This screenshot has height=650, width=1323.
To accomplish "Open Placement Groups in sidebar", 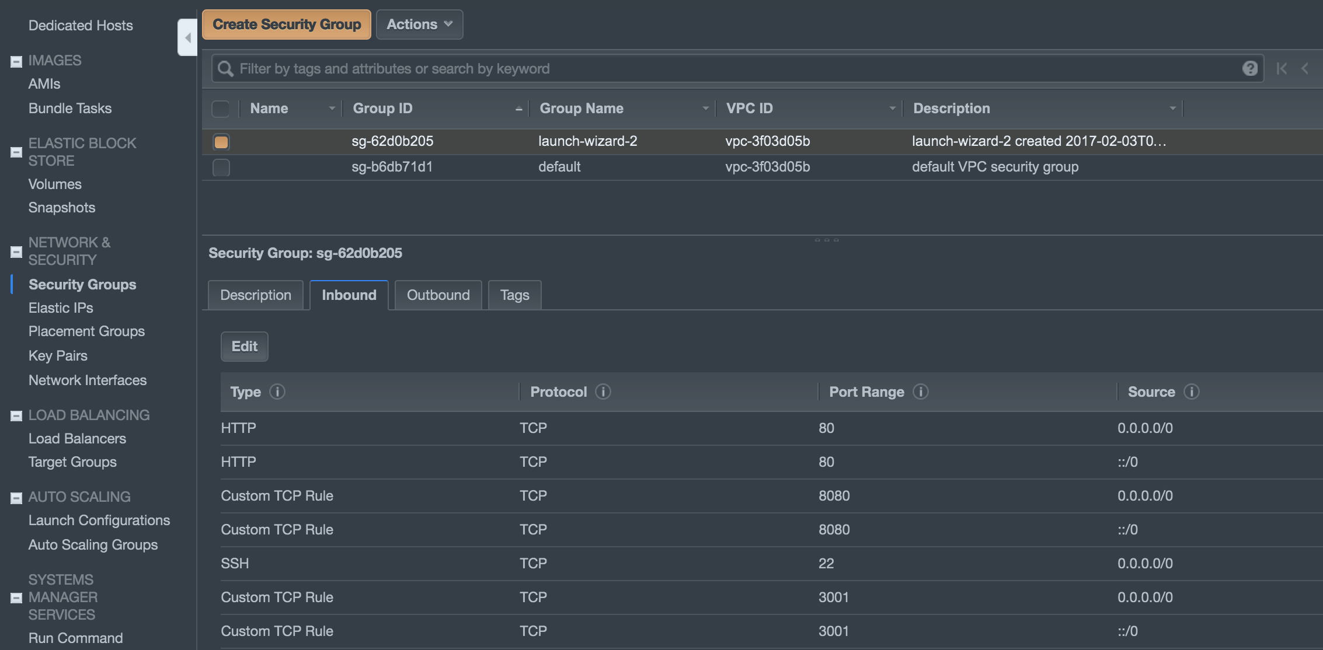I will click(x=86, y=331).
